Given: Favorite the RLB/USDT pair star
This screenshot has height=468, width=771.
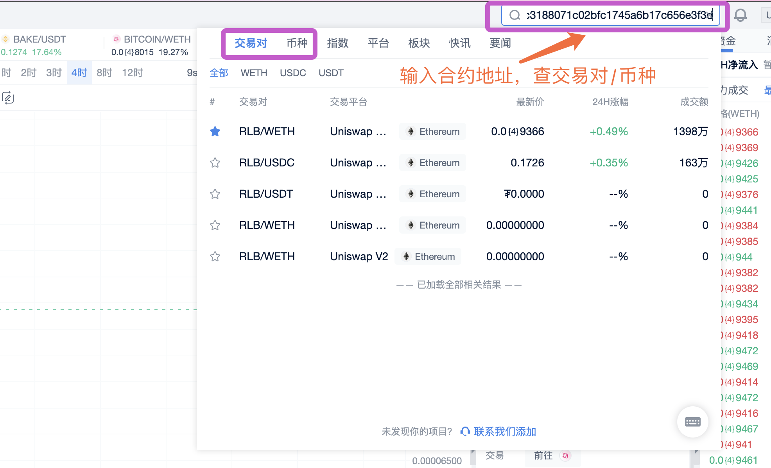Looking at the screenshot, I should click(215, 194).
